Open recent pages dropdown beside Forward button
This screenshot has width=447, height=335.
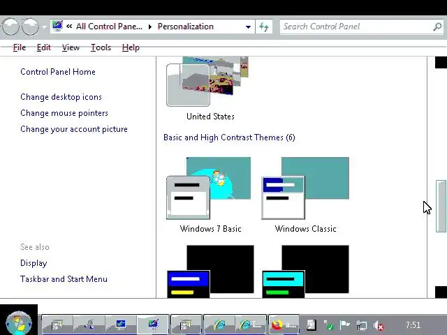pos(44,27)
